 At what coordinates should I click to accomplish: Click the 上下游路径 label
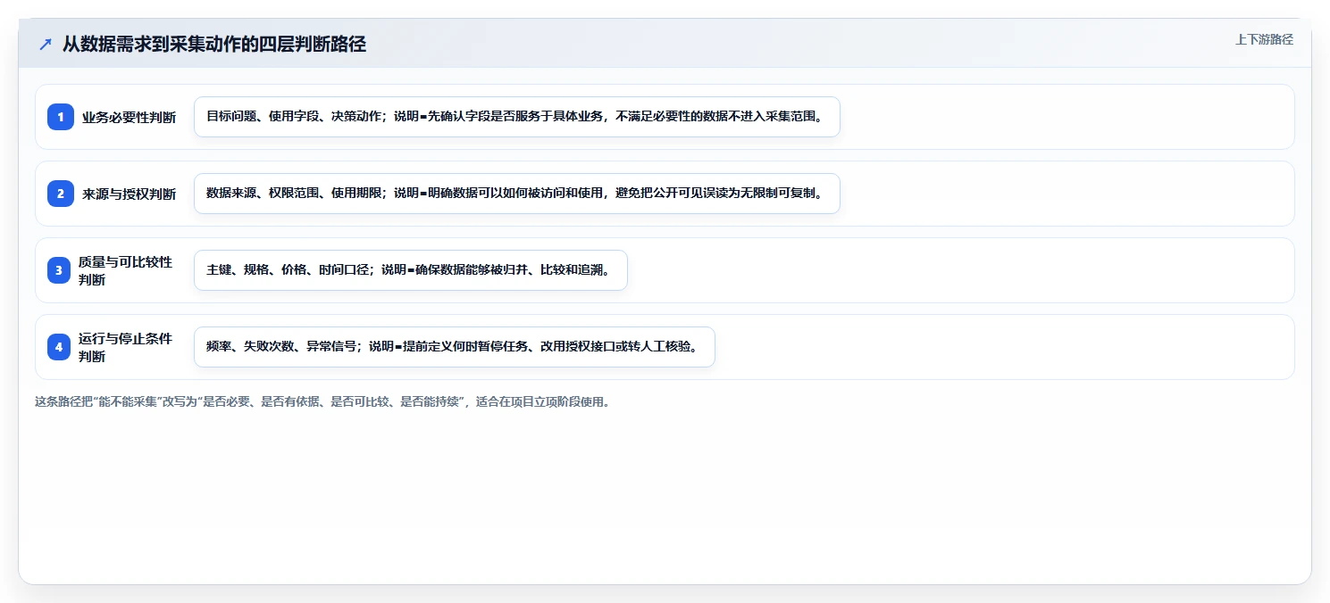pyautogui.click(x=1264, y=39)
